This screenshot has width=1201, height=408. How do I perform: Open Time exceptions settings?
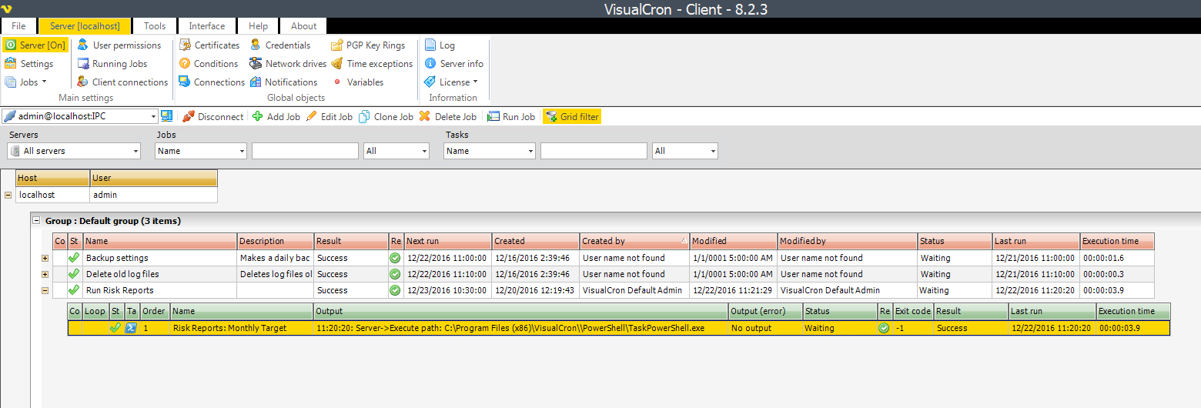pos(372,64)
